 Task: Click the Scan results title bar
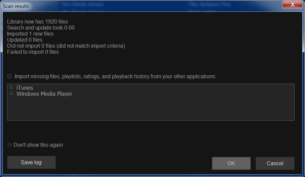point(135,6)
